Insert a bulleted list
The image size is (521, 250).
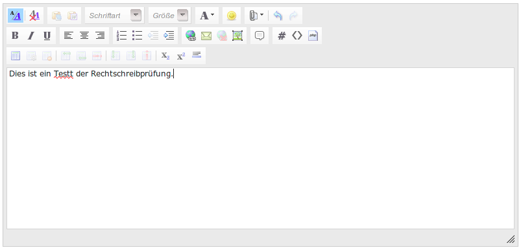[138, 36]
